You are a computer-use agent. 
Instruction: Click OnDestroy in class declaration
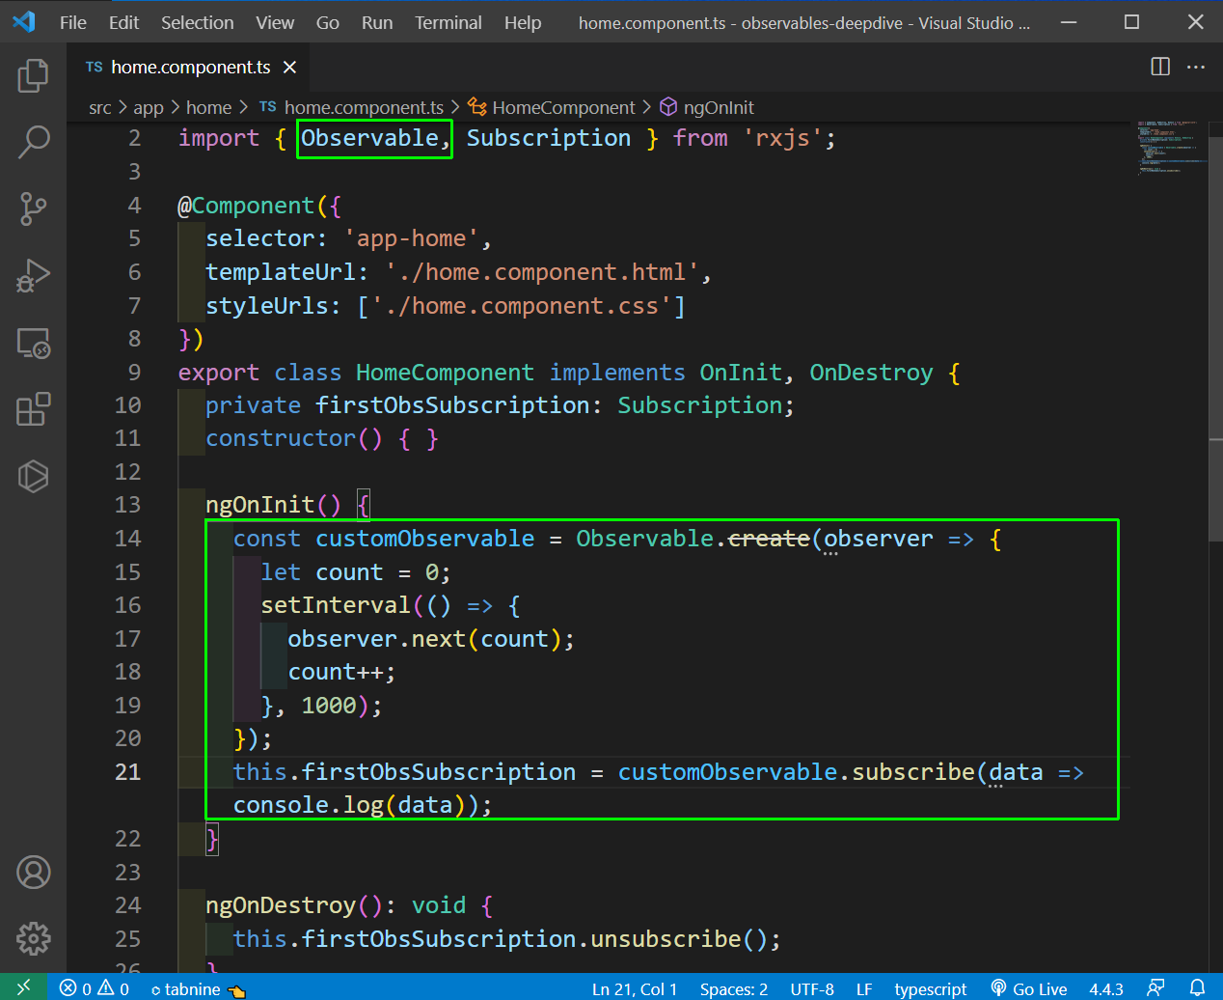871,373
